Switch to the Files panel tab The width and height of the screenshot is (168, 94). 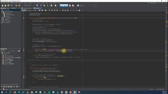point(8,8)
